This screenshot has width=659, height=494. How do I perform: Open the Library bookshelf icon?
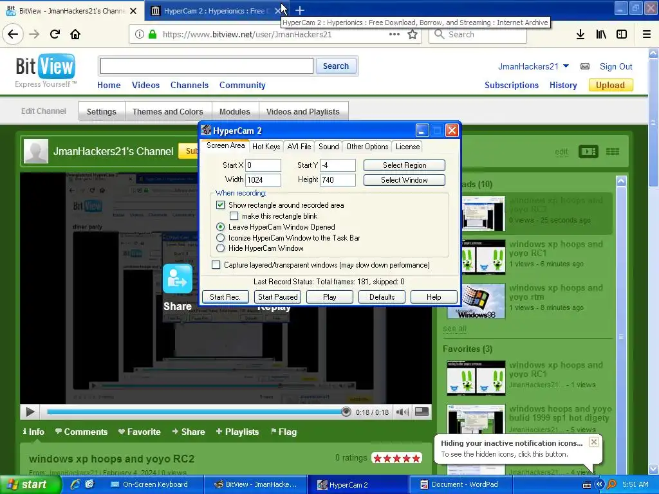coord(601,35)
